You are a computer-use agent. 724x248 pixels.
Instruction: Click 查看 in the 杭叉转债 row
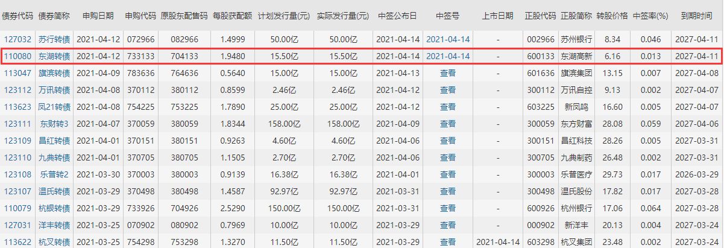pyautogui.click(x=447, y=242)
